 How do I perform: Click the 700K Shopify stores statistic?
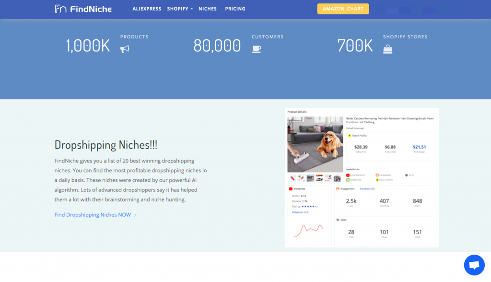pos(355,46)
